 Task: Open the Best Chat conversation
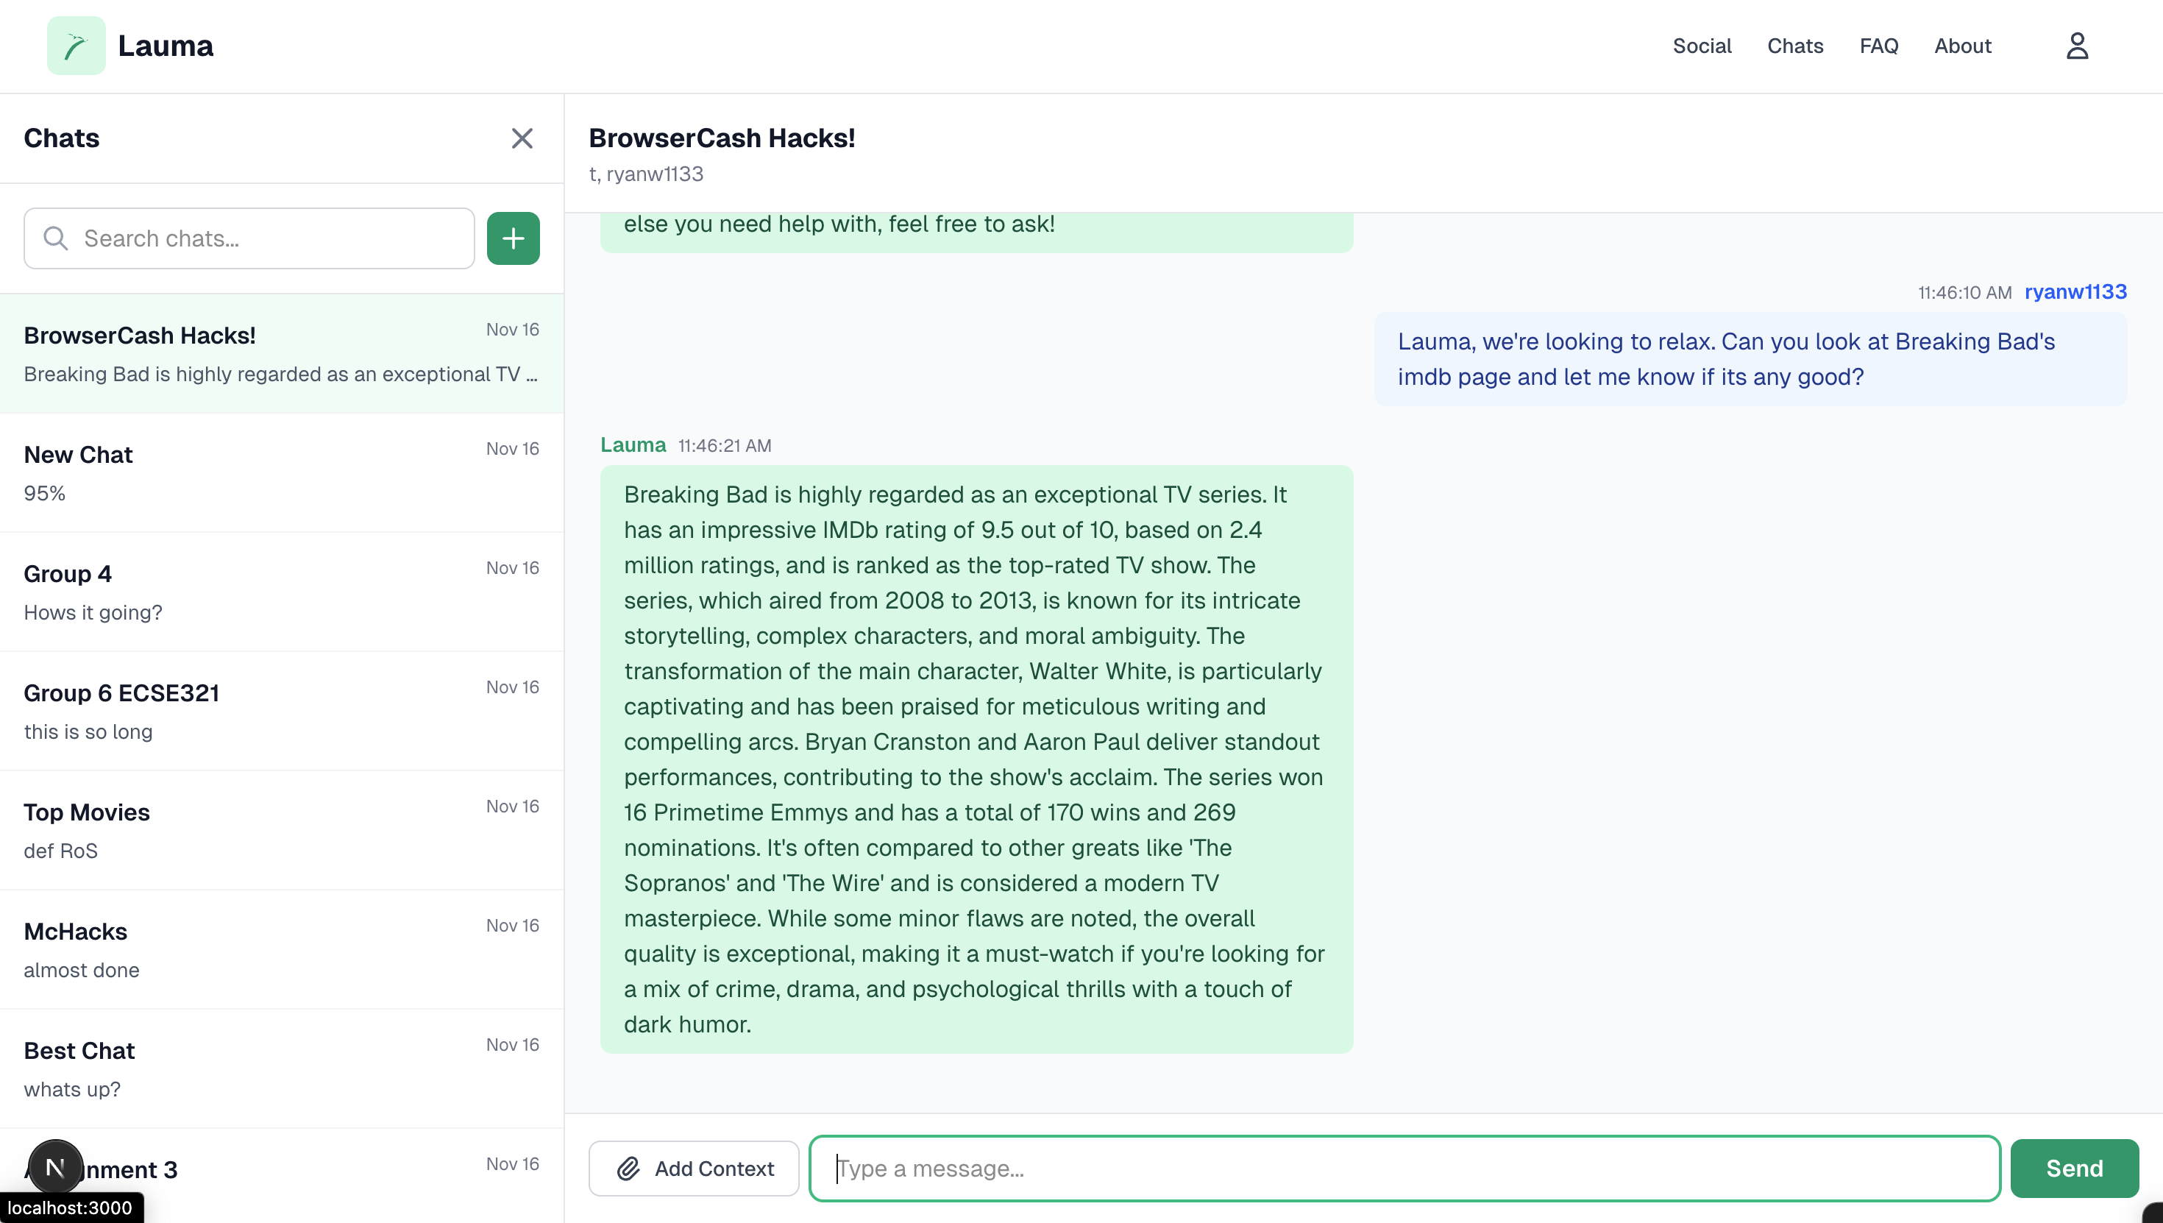click(281, 1068)
